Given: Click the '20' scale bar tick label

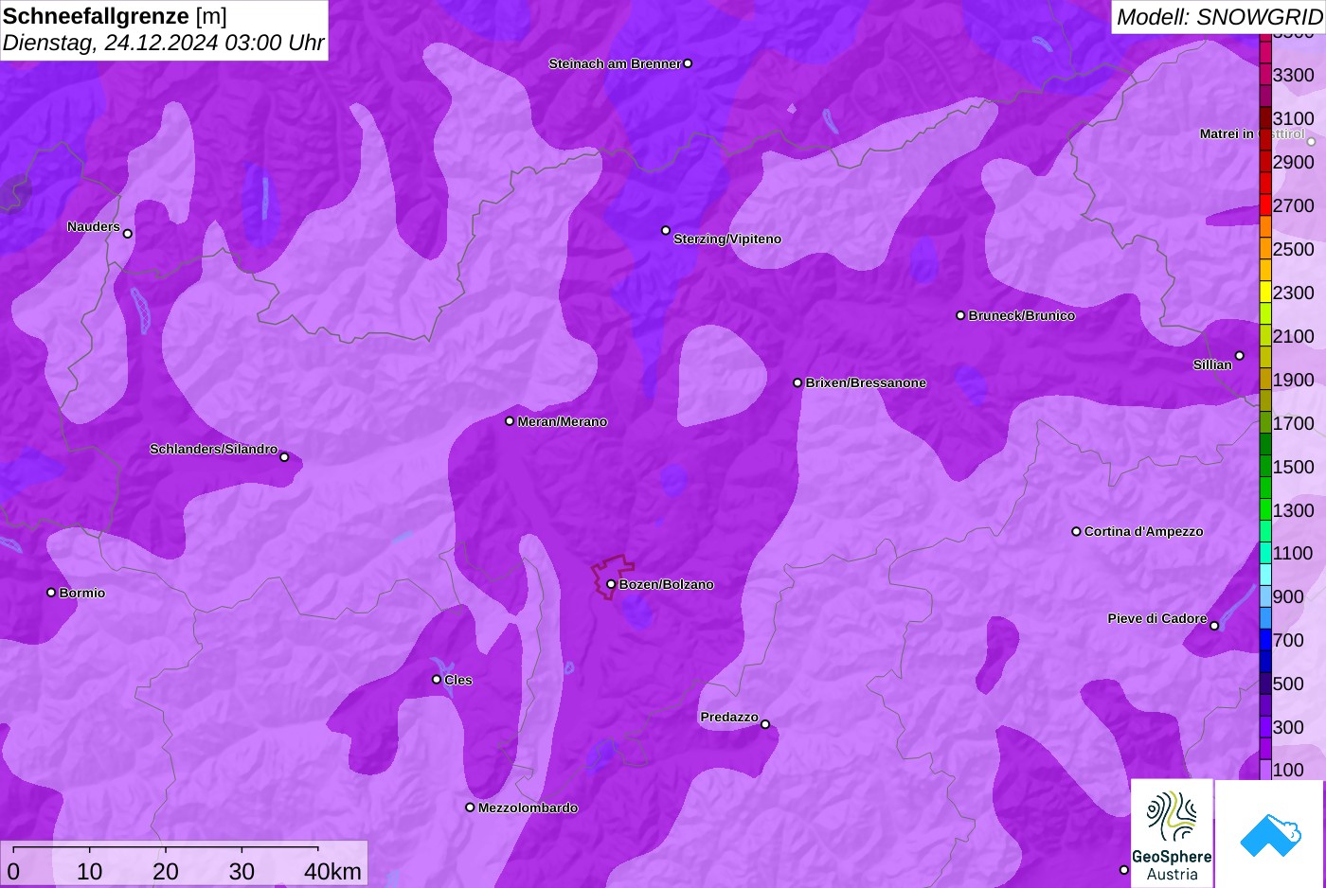Looking at the screenshot, I should (x=166, y=872).
